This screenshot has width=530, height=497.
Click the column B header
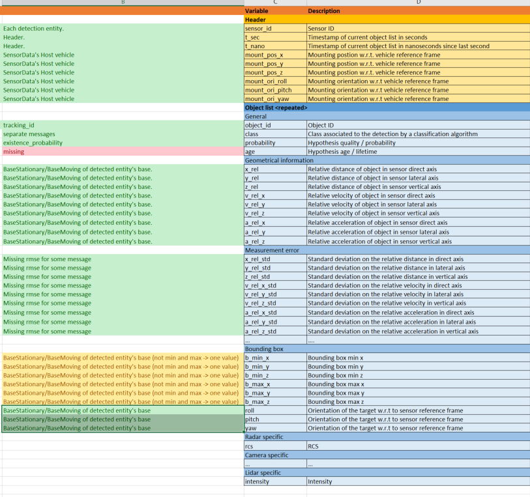[x=123, y=3]
